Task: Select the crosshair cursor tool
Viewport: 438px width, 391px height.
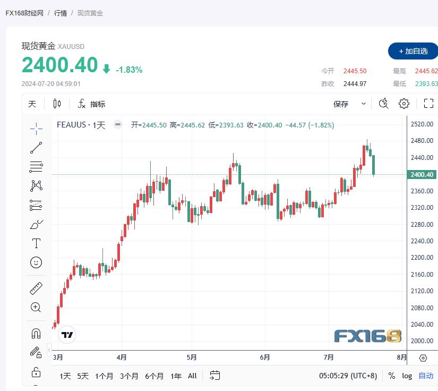Action: (36, 128)
